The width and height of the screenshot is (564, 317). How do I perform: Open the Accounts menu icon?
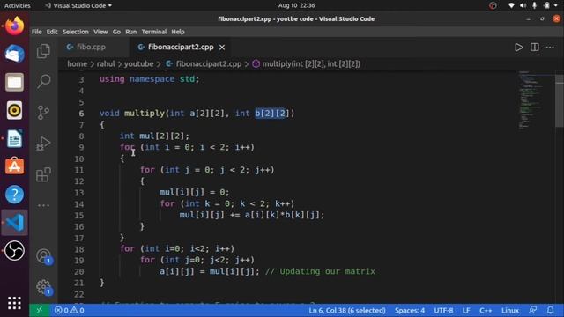tap(43, 256)
